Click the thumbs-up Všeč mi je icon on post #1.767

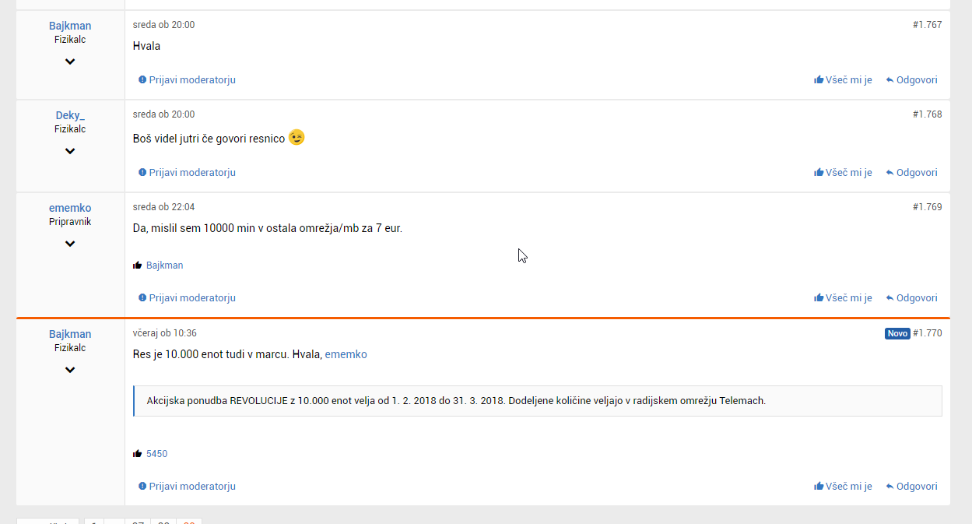(819, 79)
